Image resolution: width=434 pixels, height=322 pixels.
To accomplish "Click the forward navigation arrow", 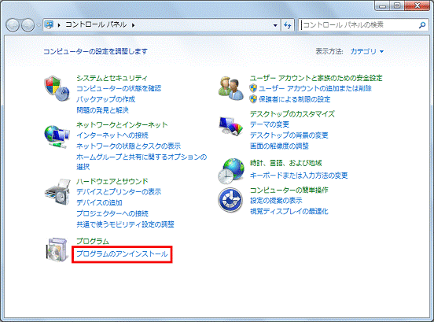I will pos(28,25).
